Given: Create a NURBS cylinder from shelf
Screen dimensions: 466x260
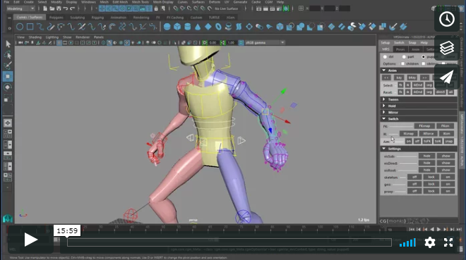Looking at the screenshot, I should [188, 27].
